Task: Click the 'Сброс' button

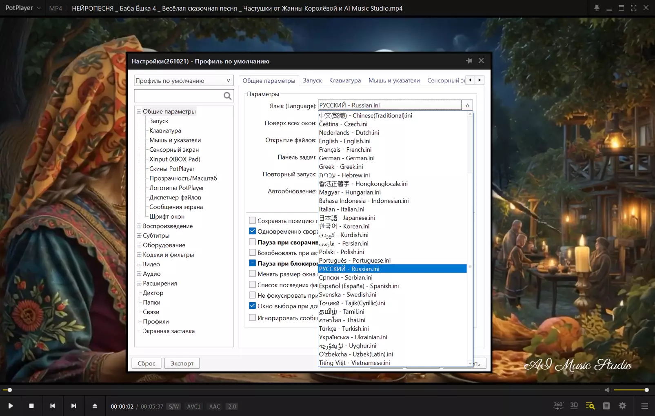Action: (x=147, y=363)
